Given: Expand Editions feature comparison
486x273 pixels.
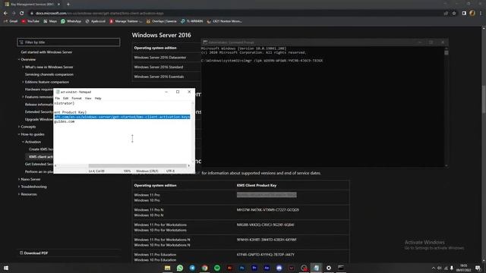Looking at the screenshot, I should (23, 82).
